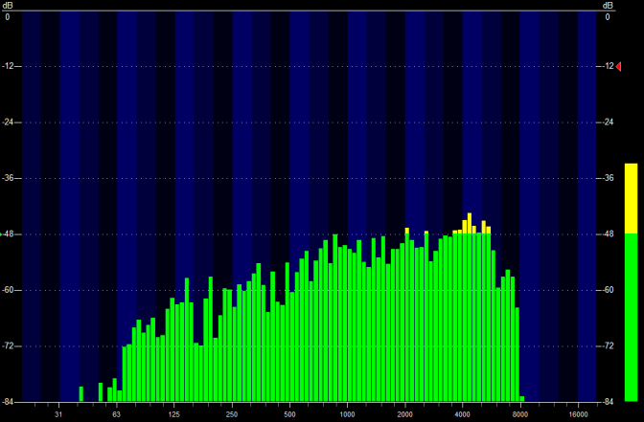Click the 250 Hz frequency label
Viewport: 644px width, 422px height.
[x=232, y=414]
